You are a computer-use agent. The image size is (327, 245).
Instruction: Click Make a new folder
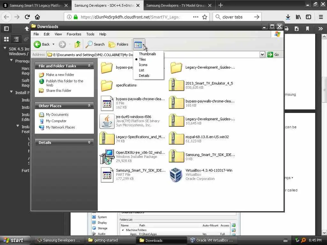coord(60,75)
